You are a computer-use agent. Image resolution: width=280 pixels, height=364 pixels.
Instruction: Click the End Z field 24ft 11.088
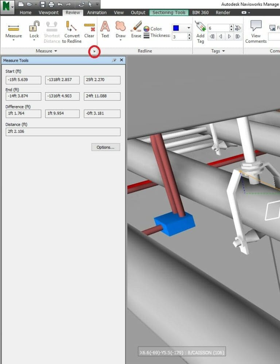102,96
